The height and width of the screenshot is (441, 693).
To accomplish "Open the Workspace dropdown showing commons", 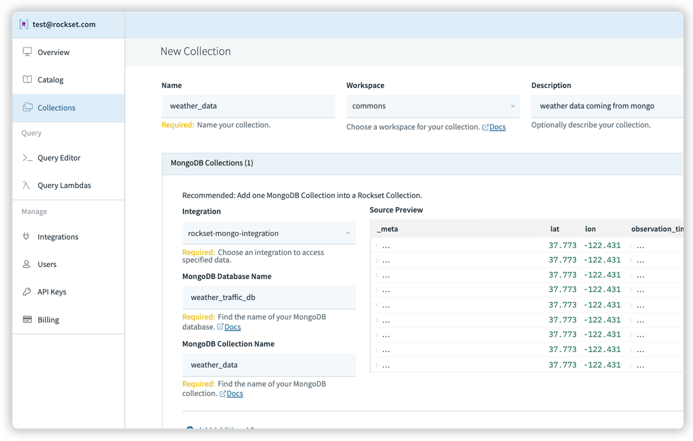I will (432, 106).
